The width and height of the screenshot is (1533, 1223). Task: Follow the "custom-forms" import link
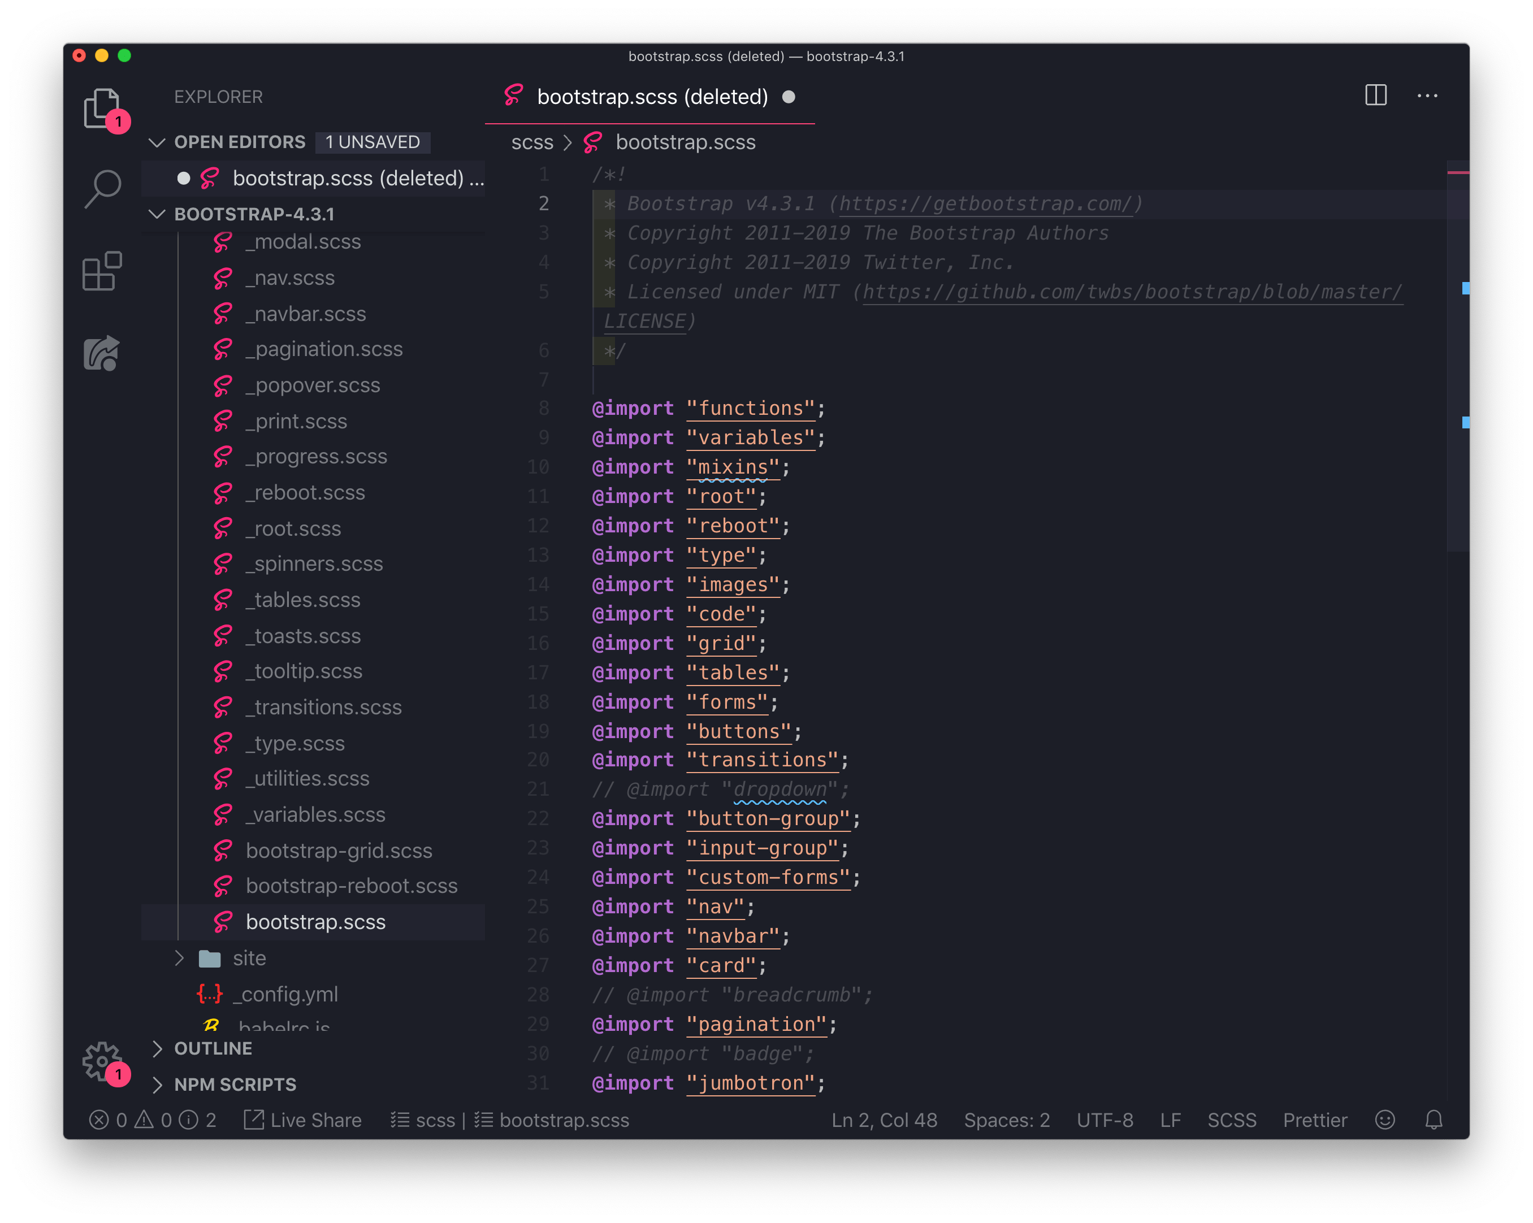[769, 878]
